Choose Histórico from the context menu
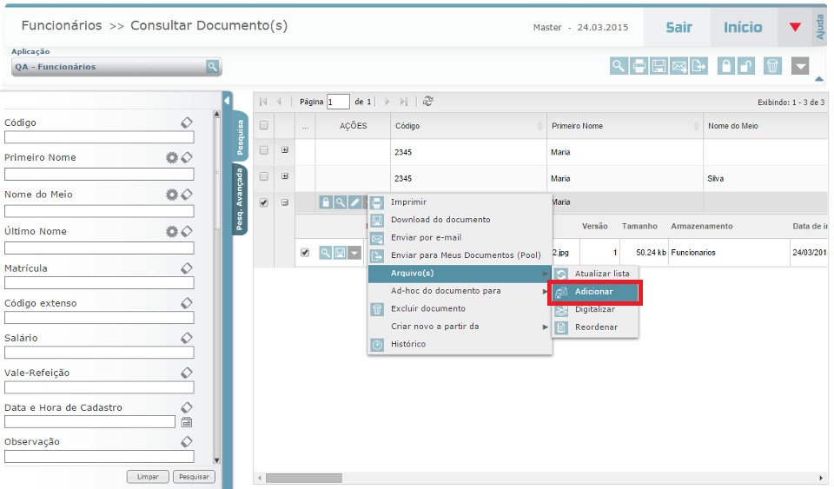The height and width of the screenshot is (489, 834). click(408, 344)
